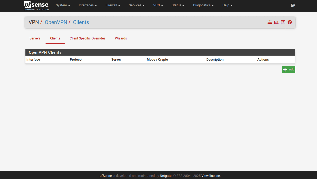
Task: Expand the VPN menu in the navbar
Action: pyautogui.click(x=158, y=5)
